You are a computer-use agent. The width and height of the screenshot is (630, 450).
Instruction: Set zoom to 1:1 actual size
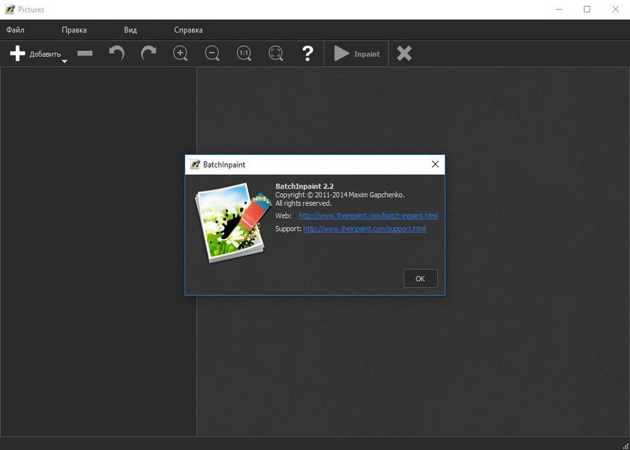[244, 54]
